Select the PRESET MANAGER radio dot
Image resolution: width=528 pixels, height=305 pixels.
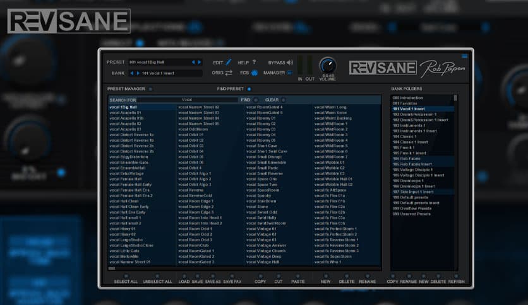(x=150, y=89)
